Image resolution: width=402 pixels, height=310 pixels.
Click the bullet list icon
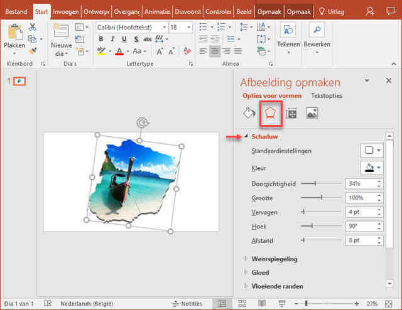coord(203,27)
